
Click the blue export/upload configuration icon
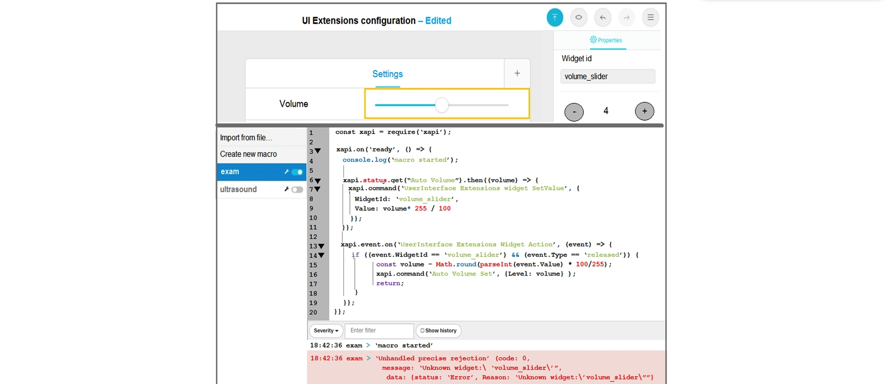click(x=554, y=17)
